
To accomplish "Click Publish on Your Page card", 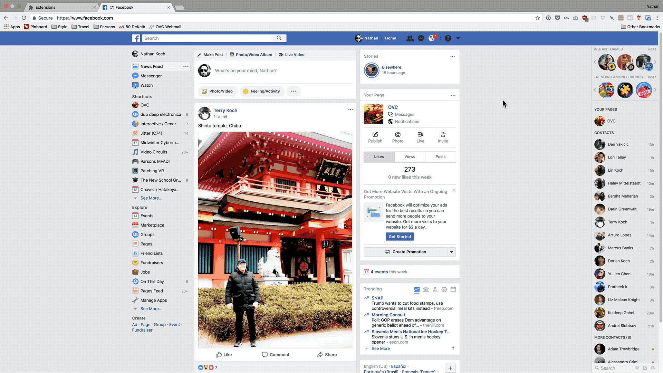I will [375, 137].
